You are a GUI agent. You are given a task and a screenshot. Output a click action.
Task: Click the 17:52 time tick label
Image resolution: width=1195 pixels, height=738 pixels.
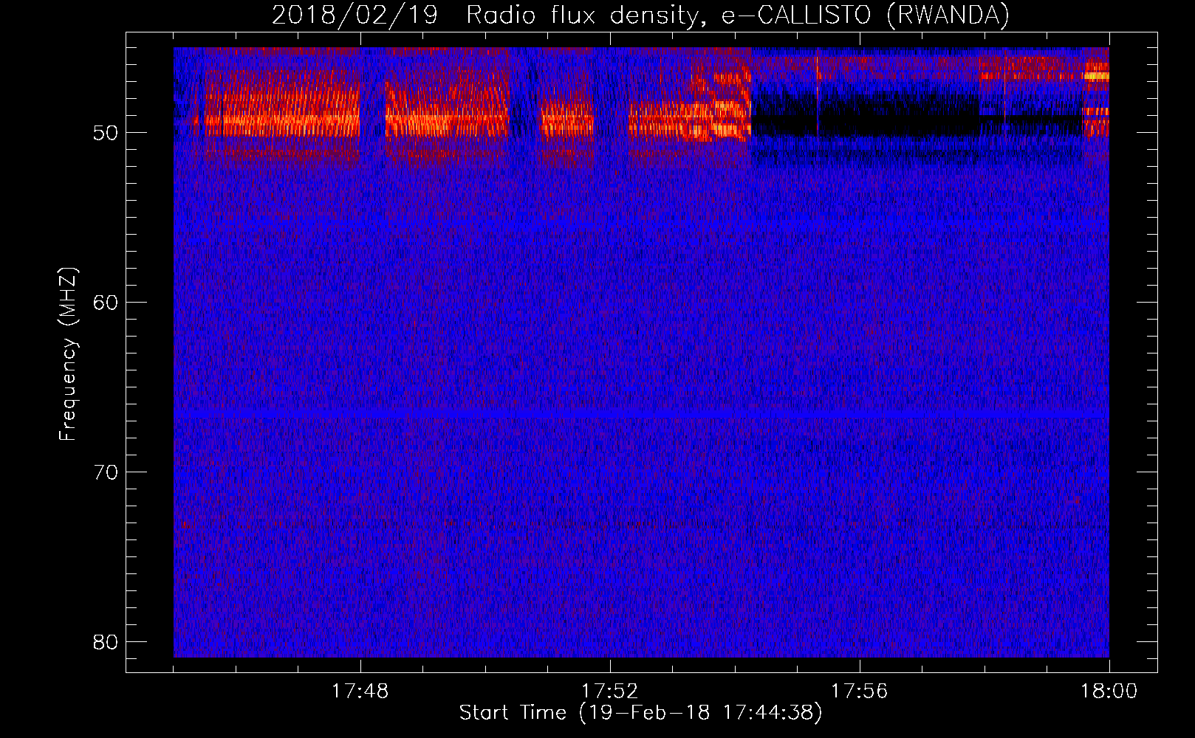point(610,692)
